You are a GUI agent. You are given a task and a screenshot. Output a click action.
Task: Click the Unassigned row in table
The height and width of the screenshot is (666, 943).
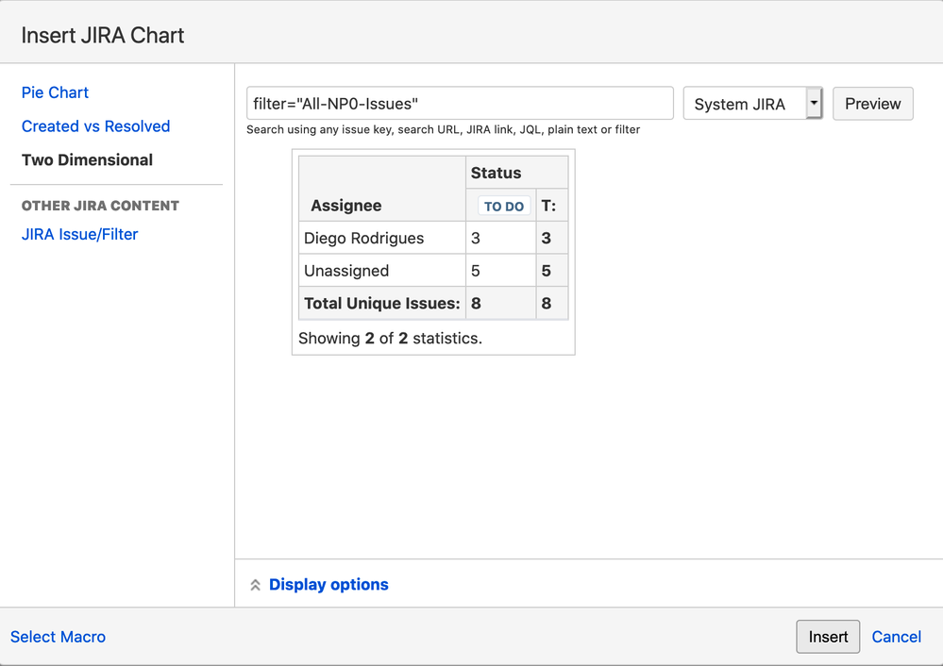345,271
